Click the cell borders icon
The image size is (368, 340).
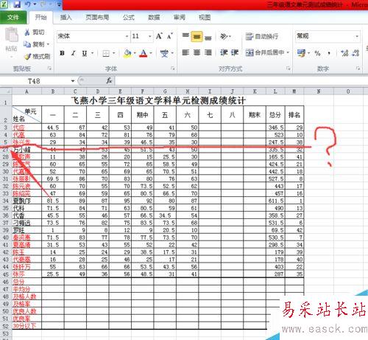pyautogui.click(x=106, y=53)
